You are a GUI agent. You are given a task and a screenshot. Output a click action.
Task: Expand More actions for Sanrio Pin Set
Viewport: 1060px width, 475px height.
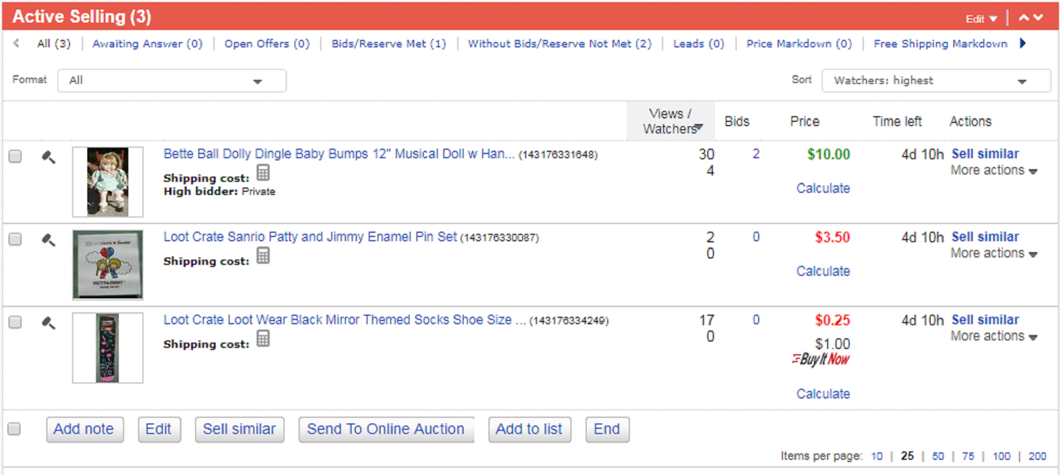[994, 253]
